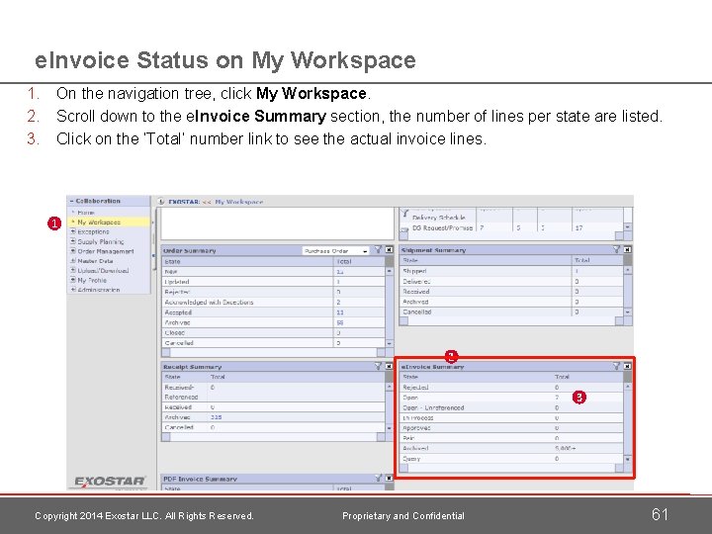
Task: Click eInvoice Summary scrollbar down arrow
Action: tap(628, 459)
